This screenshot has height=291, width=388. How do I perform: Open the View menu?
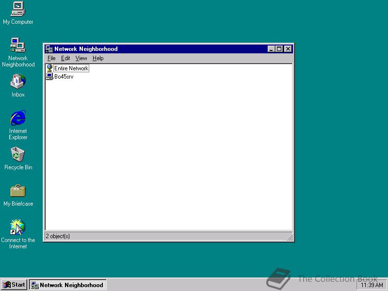pyautogui.click(x=81, y=58)
